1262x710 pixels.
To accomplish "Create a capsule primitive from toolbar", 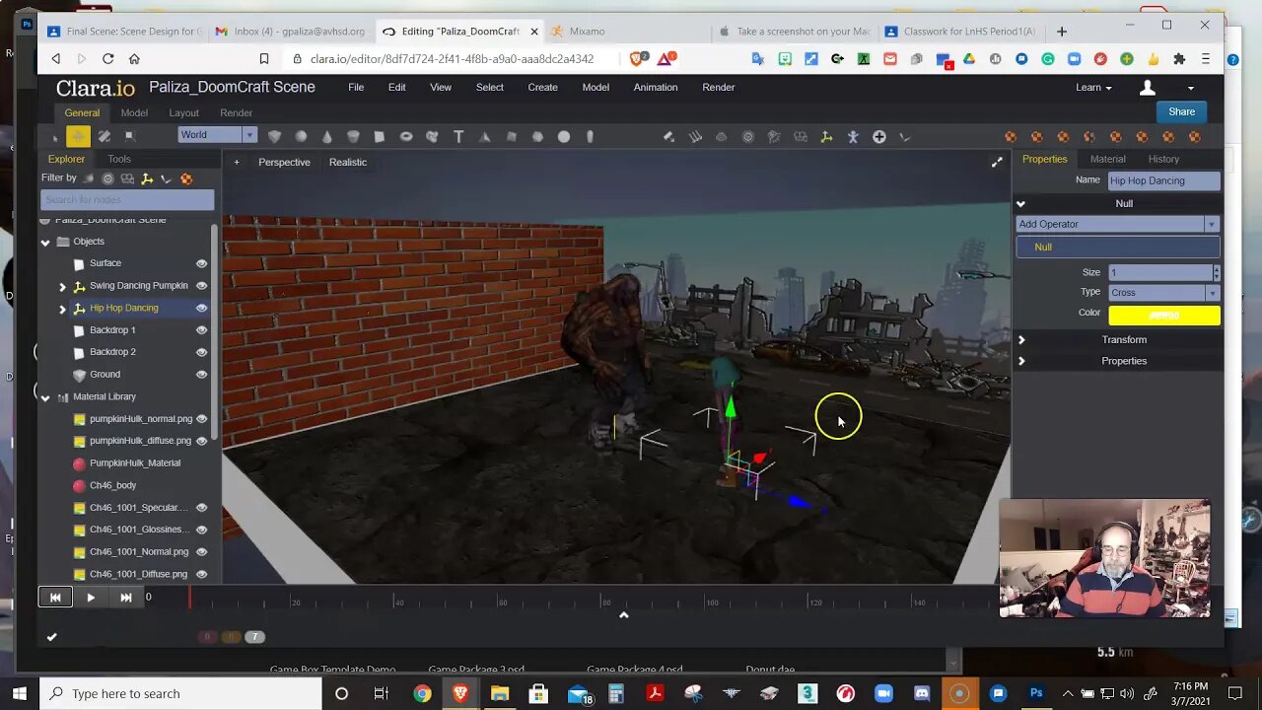I will (x=590, y=136).
